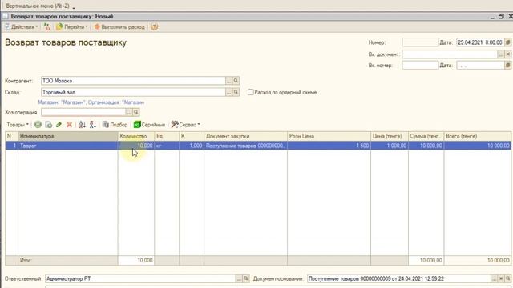
Task: Click the Документ закупки column header
Action: click(245, 136)
